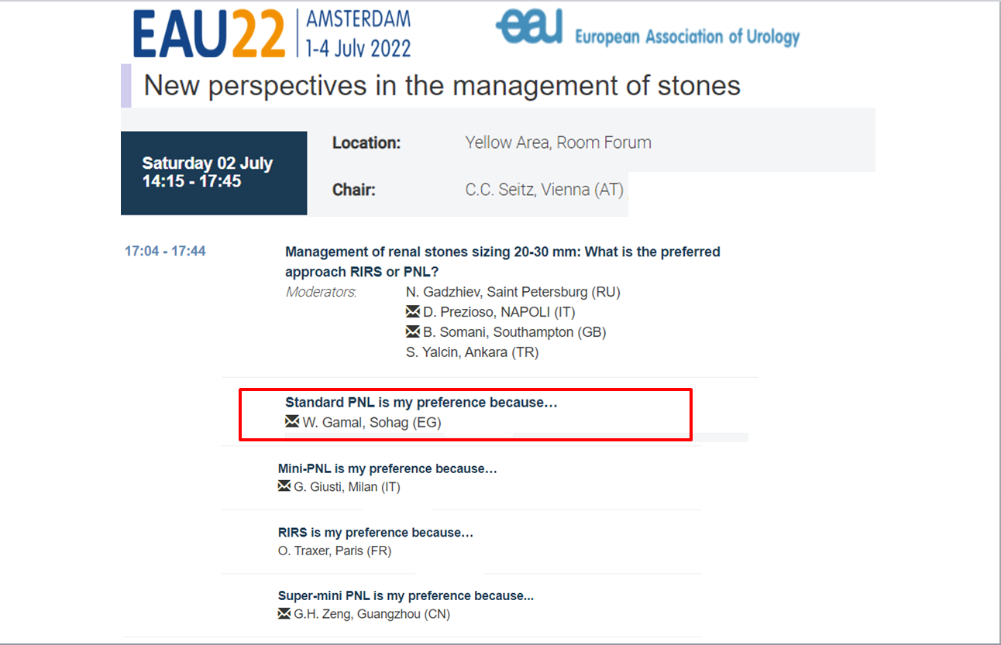Image resolution: width=1001 pixels, height=645 pixels.
Task: Open the mail icon for W. Gamal
Action: pos(292,422)
